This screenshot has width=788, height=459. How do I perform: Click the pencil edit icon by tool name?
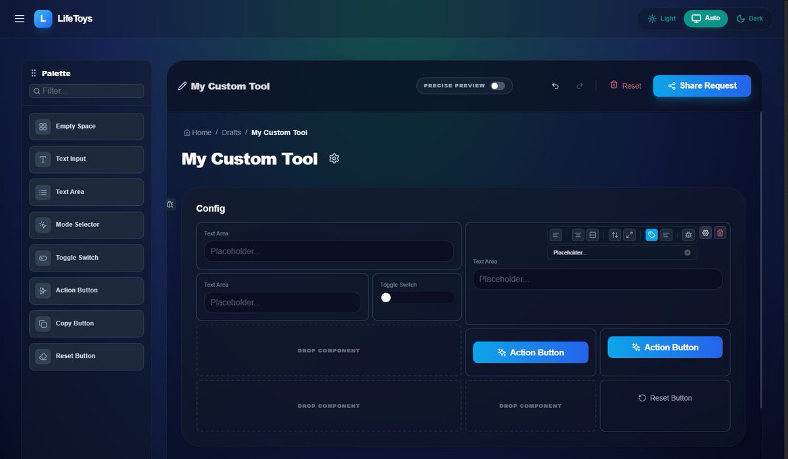tap(183, 86)
